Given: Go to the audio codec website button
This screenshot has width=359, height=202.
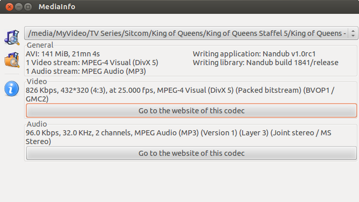Looking at the screenshot, I should [x=191, y=153].
